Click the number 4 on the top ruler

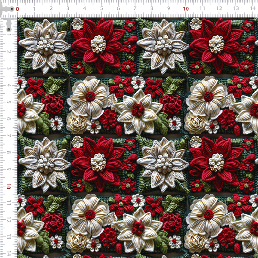[x=85, y=9]
